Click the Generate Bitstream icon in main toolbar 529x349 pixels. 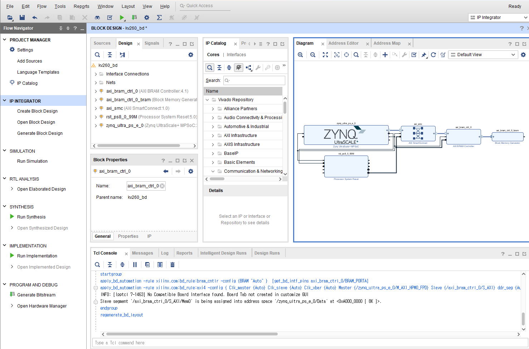coord(134,18)
